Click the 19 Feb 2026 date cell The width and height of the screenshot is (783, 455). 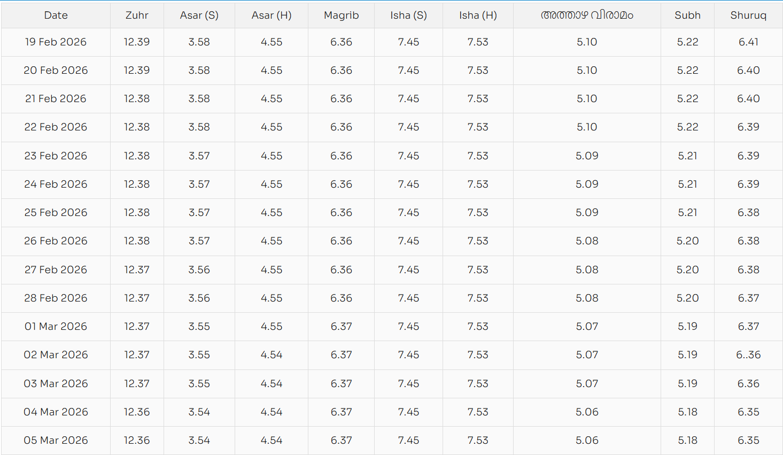(56, 42)
